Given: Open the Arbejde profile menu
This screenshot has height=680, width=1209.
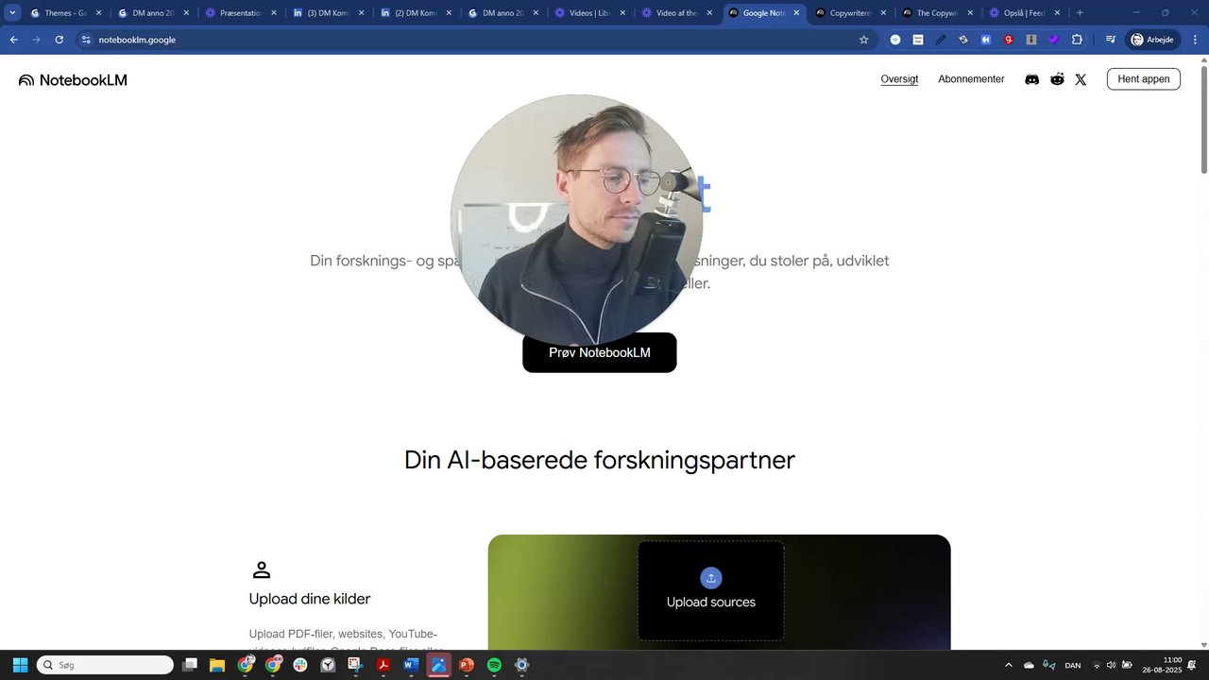Looking at the screenshot, I should click(x=1152, y=40).
